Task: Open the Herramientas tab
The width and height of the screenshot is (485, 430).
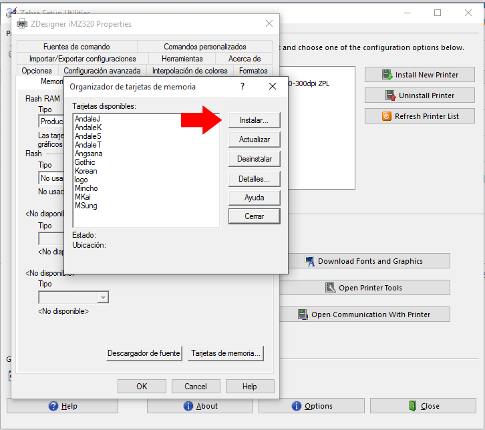Action: pyautogui.click(x=182, y=59)
